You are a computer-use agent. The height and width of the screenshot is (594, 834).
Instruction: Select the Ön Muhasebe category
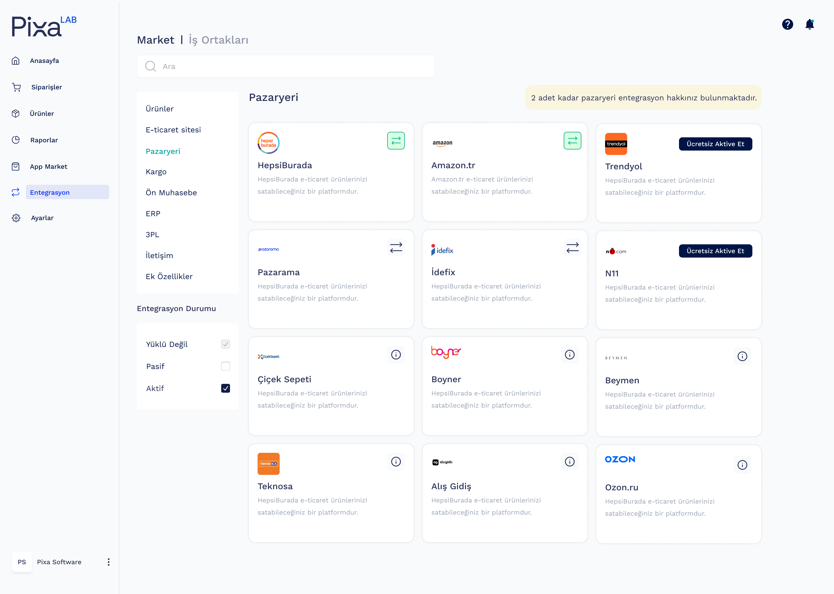171,192
